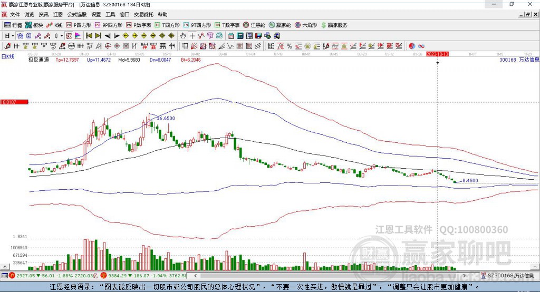Open the 9T四方形 tool
540x292 pixels.
tap(197, 25)
